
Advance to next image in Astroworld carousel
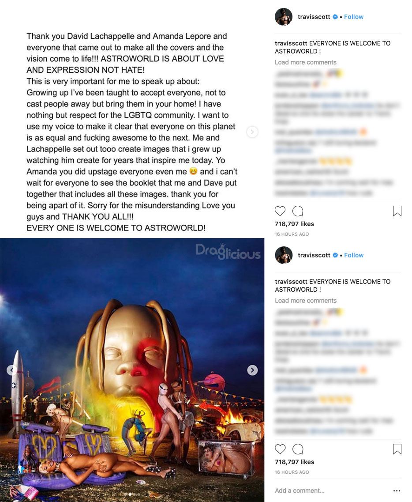[252, 370]
